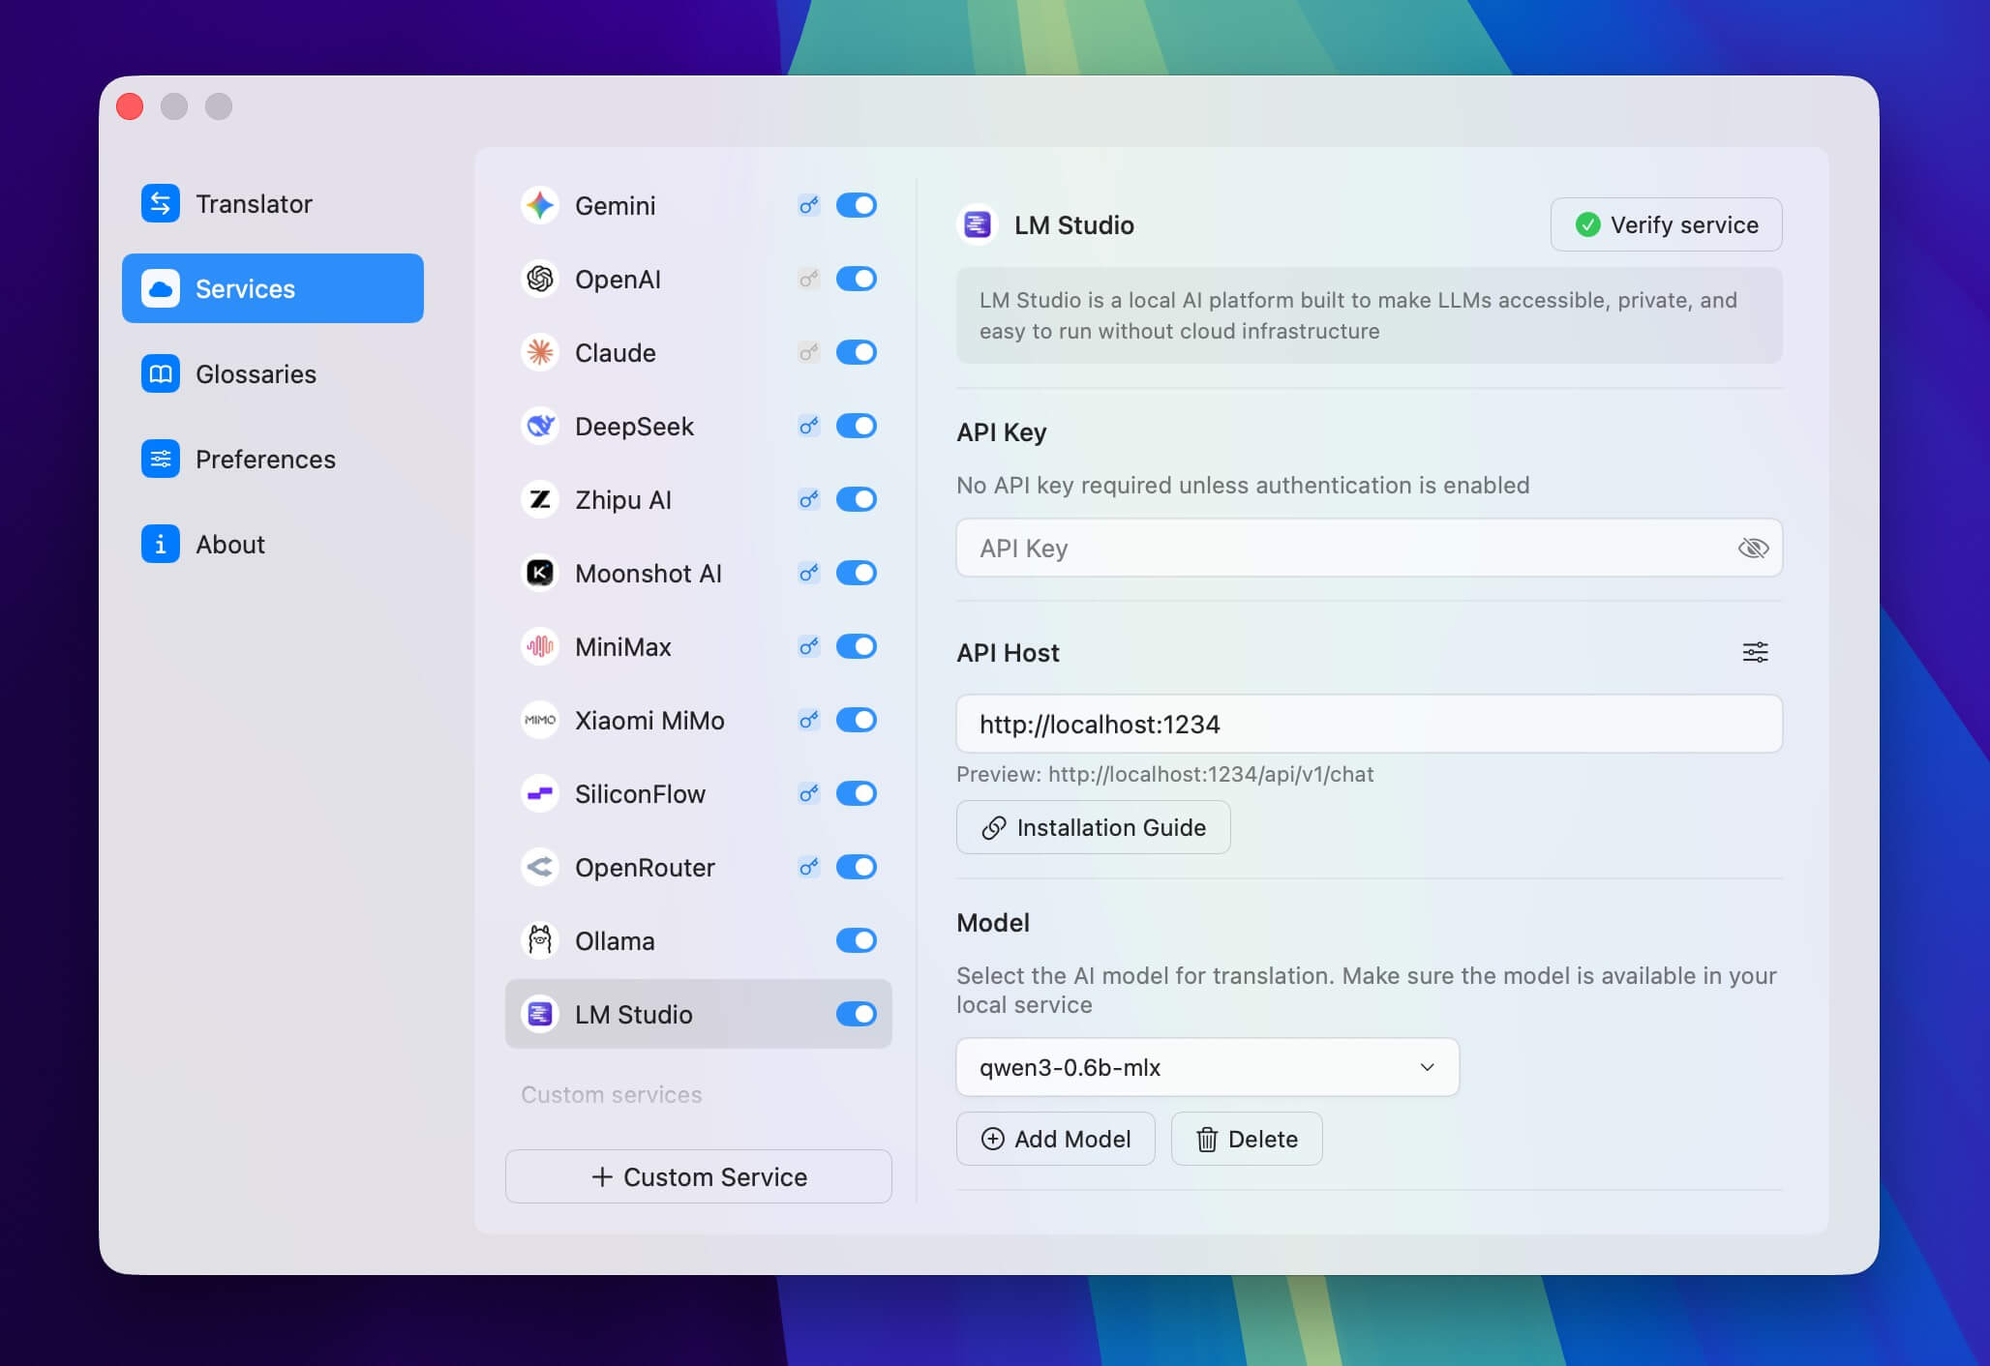Open the Installation Guide link button

[x=1093, y=827]
